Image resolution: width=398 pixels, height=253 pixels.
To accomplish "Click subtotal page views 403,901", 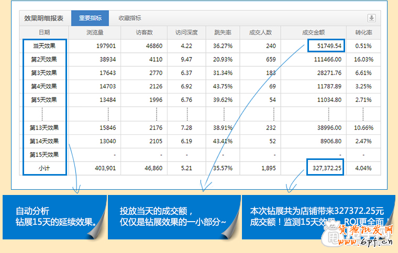I will tap(105, 168).
